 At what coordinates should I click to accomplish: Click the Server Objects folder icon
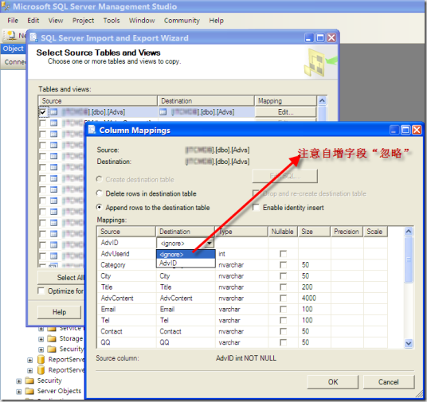pyautogui.click(x=29, y=391)
